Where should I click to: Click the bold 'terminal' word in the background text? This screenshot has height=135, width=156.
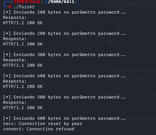[145, 71]
